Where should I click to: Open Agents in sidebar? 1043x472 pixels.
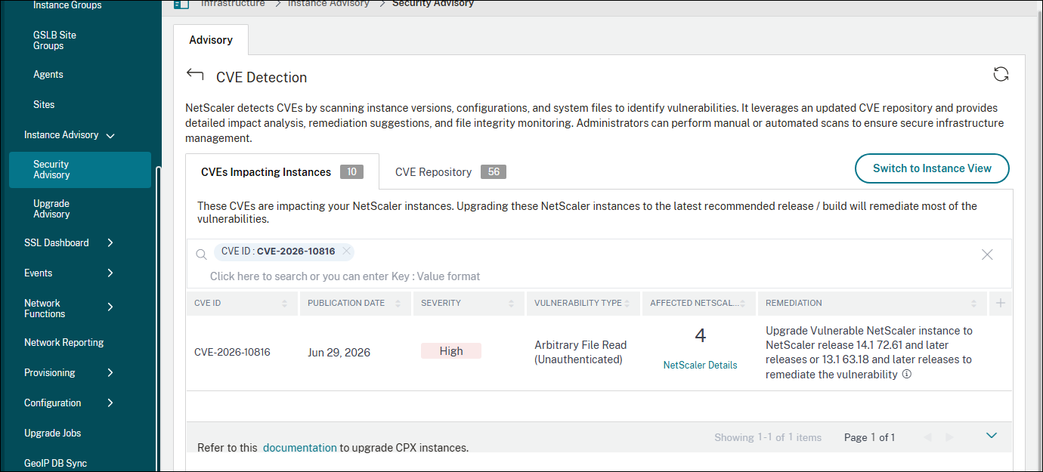pos(48,74)
